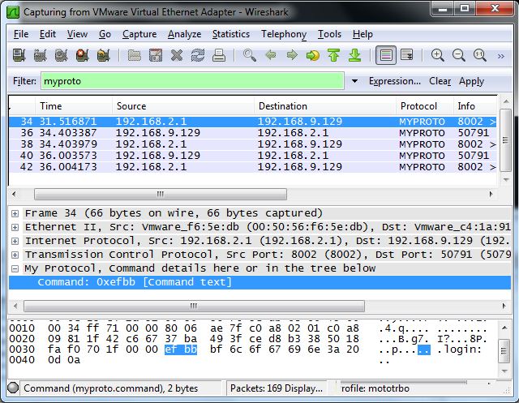
Task: Open the Analyze menu
Action: 184,34
